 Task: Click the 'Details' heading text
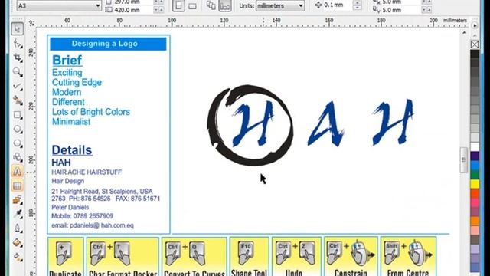point(72,150)
